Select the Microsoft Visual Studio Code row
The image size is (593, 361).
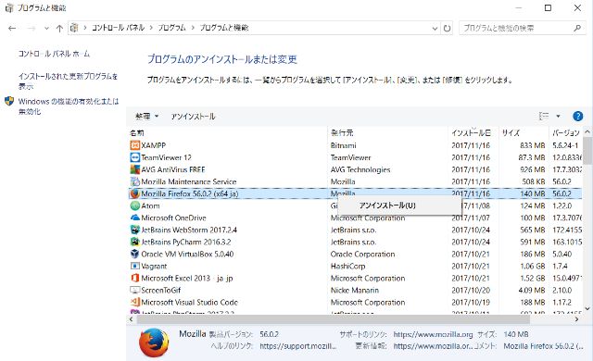(355, 302)
